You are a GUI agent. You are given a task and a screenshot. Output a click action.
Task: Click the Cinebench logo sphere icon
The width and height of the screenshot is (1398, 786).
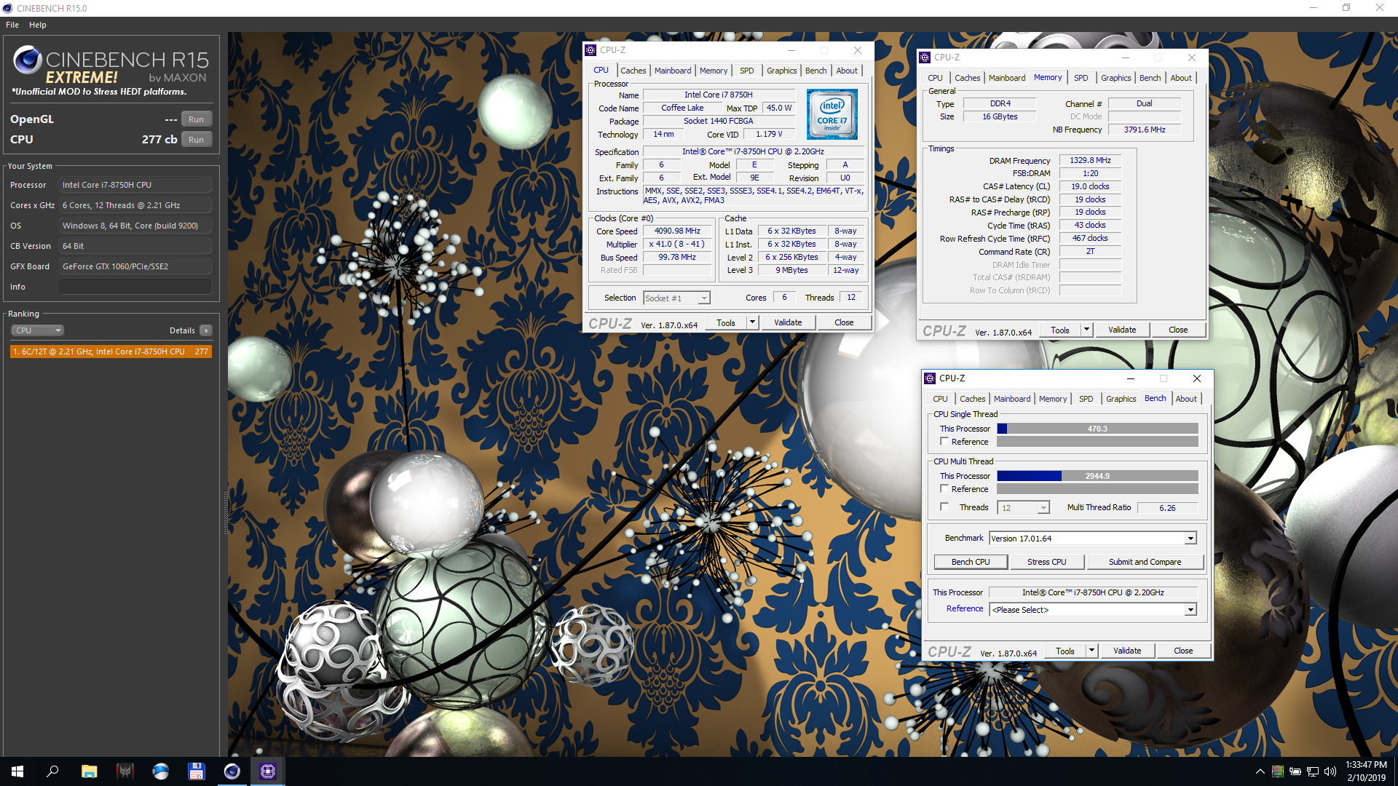(x=27, y=60)
